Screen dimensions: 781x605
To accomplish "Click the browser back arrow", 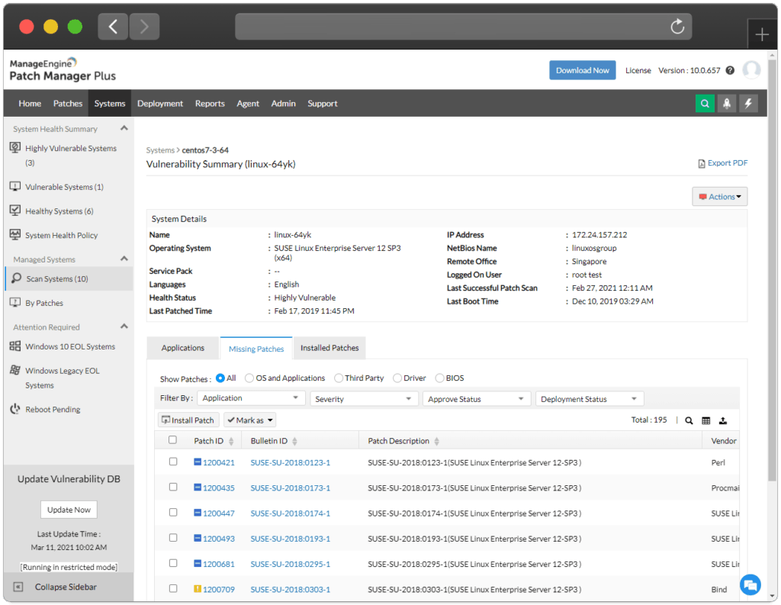I will (113, 27).
